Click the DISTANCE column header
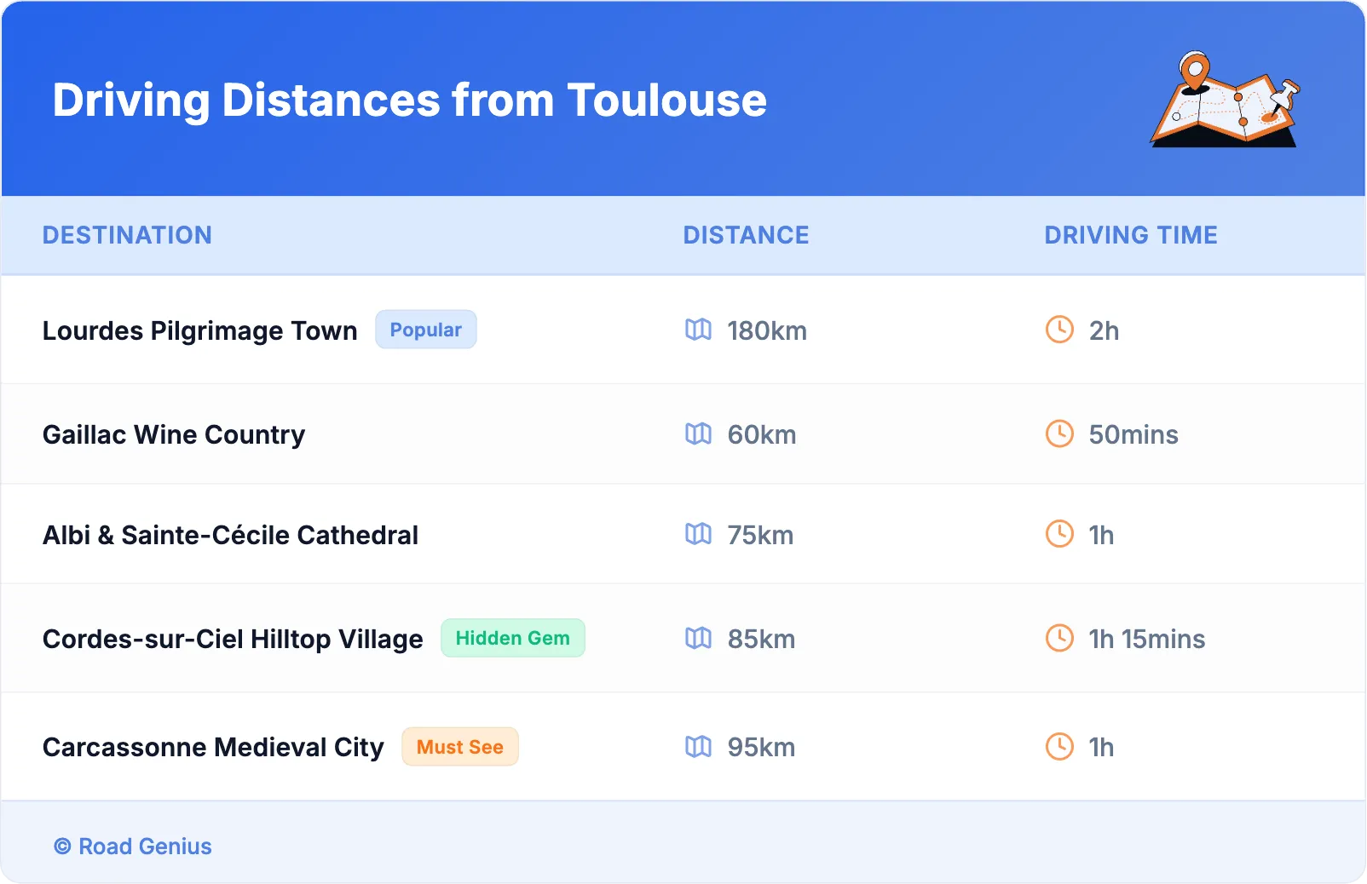1367x884 pixels. pos(747,235)
